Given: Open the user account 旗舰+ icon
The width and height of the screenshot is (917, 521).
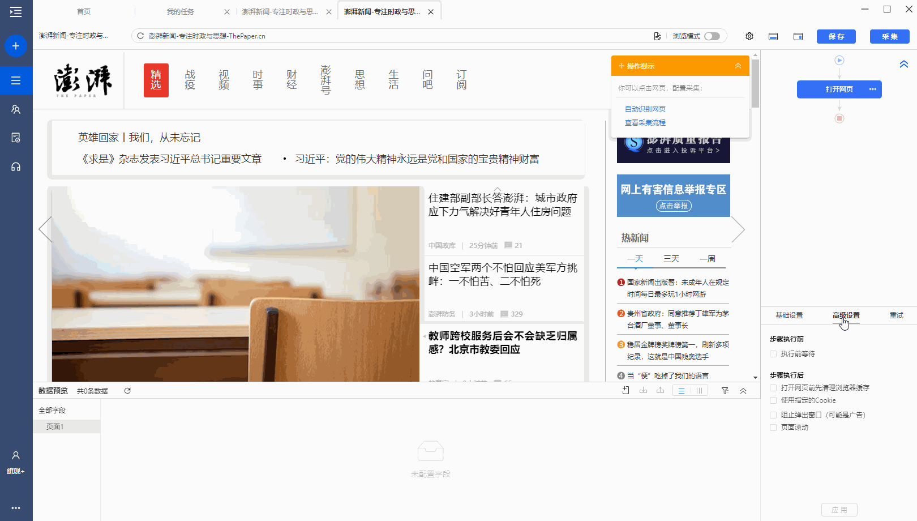Looking at the screenshot, I should click(16, 462).
